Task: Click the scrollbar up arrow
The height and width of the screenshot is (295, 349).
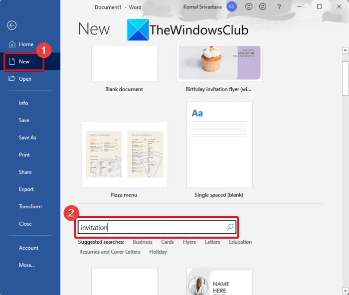Action: point(345,50)
